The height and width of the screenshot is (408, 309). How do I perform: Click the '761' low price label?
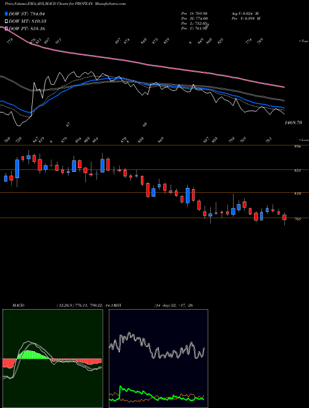click(x=269, y=140)
